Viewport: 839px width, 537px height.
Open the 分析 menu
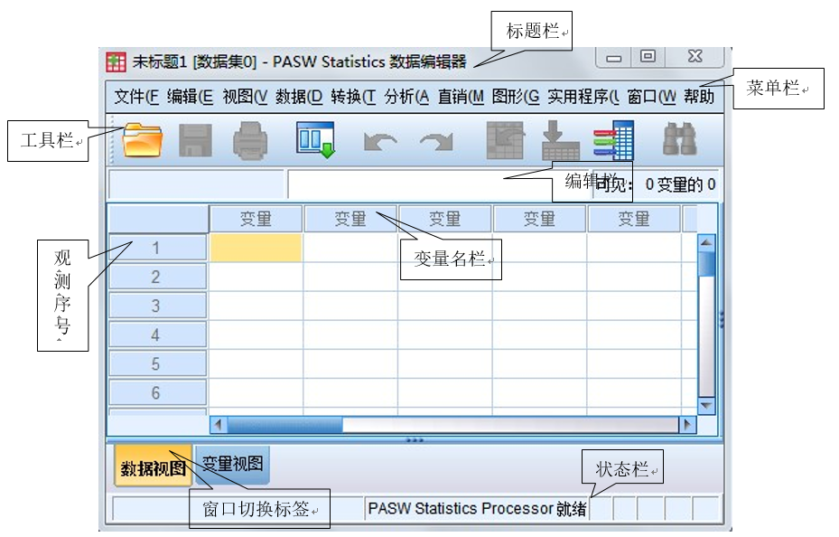(406, 97)
